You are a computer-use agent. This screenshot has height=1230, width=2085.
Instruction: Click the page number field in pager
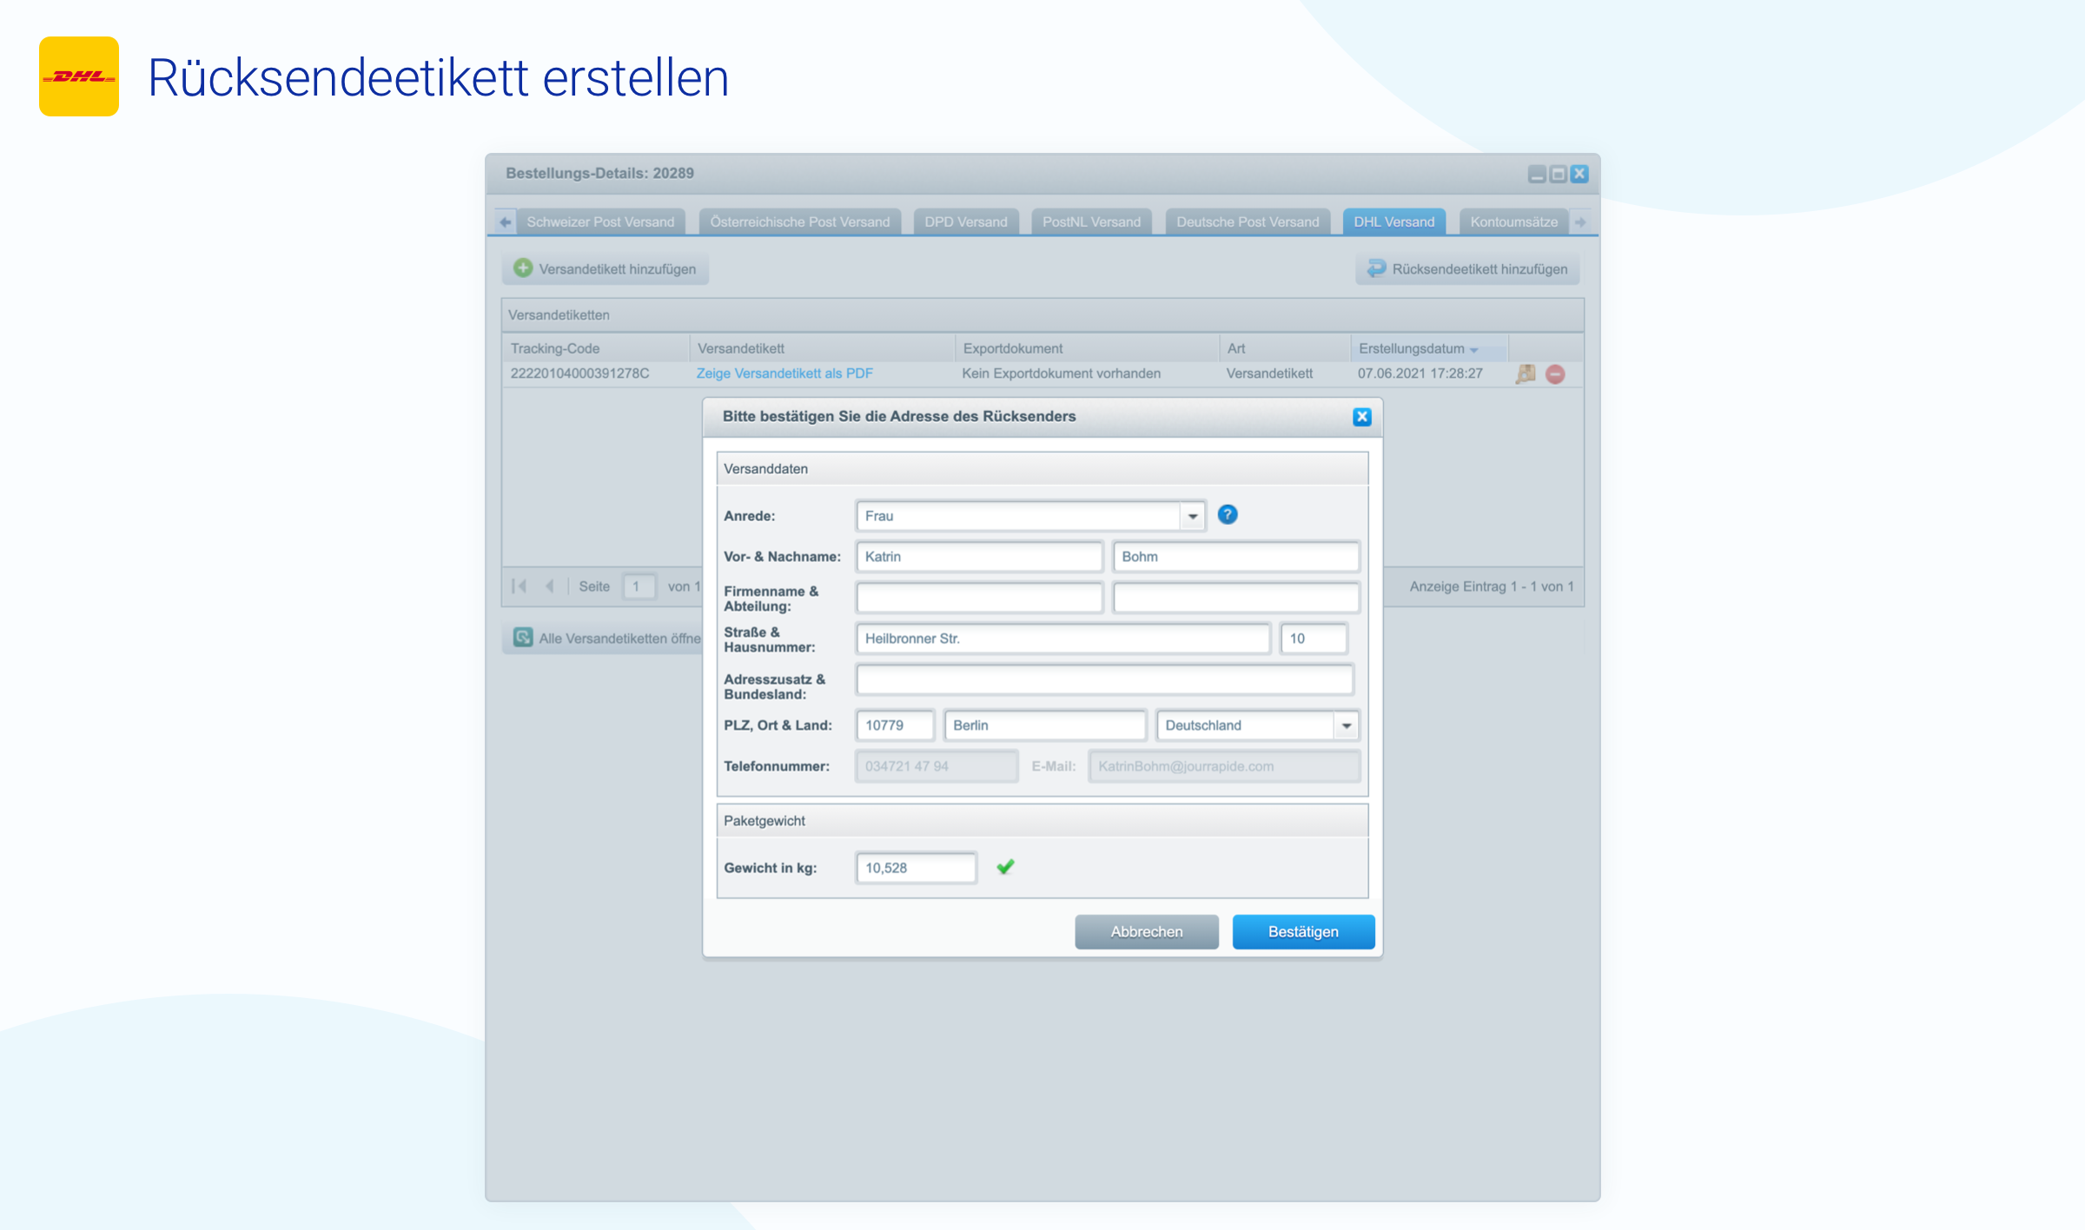639,586
